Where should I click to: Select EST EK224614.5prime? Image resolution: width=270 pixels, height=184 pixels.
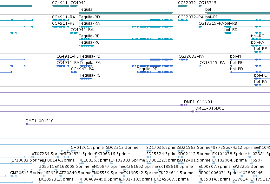click(176, 173)
